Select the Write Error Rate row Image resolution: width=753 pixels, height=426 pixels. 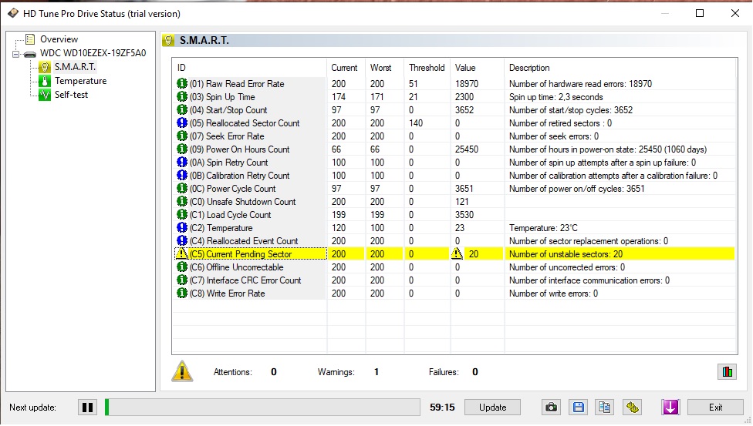(x=454, y=294)
